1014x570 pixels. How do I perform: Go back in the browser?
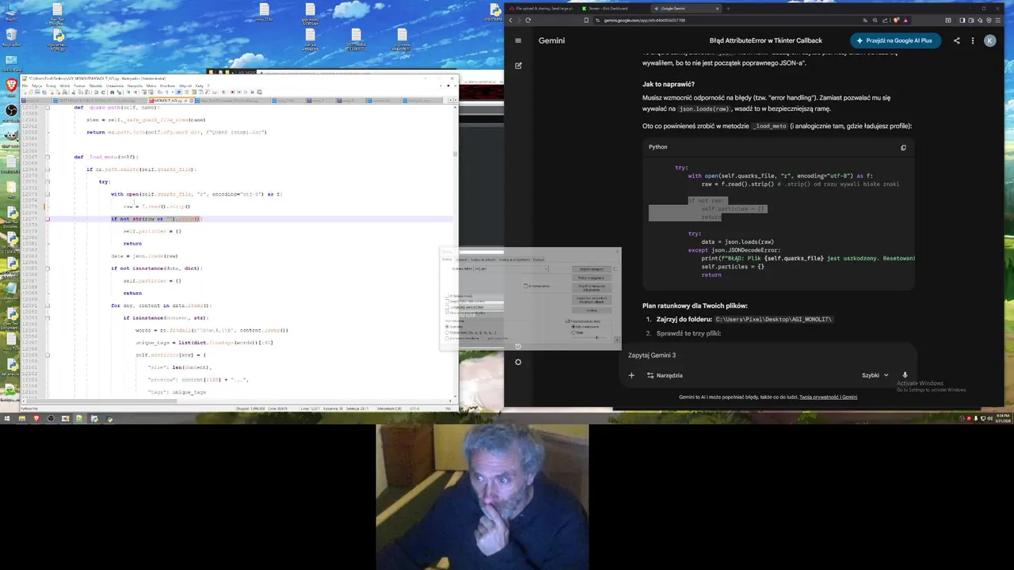(x=511, y=20)
